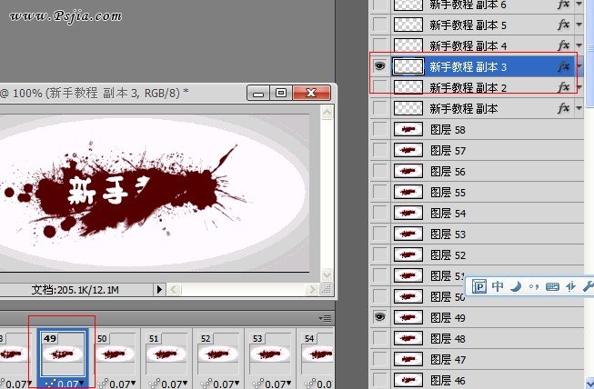Viewport: 594px width, 389px height.
Task: Show layer 图层 48
Action: click(380, 338)
